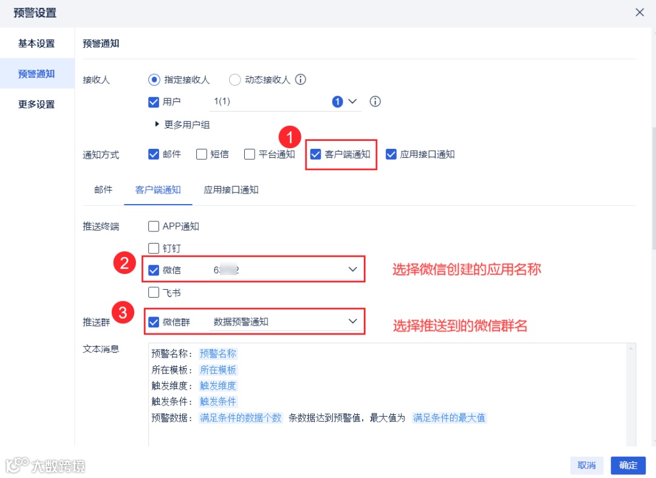This screenshot has width=656, height=478.
Task: Click the text message box scrollbar
Action: 630,395
